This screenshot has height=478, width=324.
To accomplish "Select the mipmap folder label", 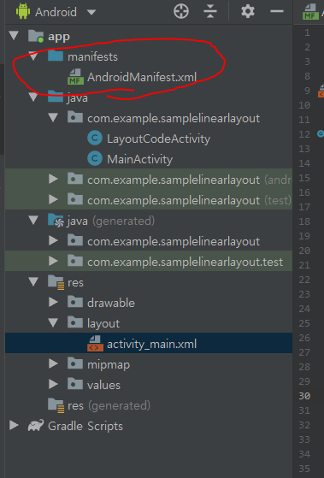I will (109, 365).
